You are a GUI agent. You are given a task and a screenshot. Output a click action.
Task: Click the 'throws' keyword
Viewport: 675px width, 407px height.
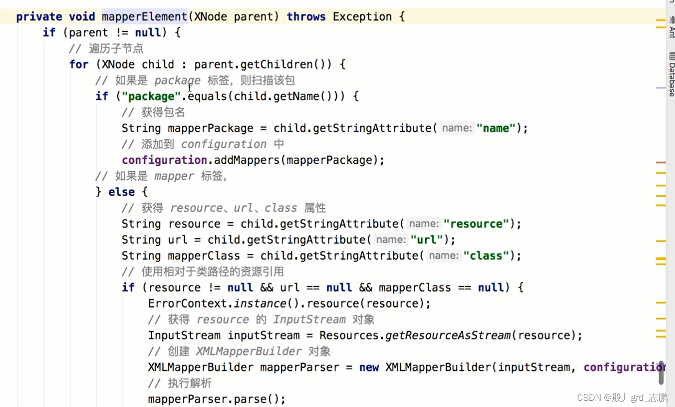[306, 17]
